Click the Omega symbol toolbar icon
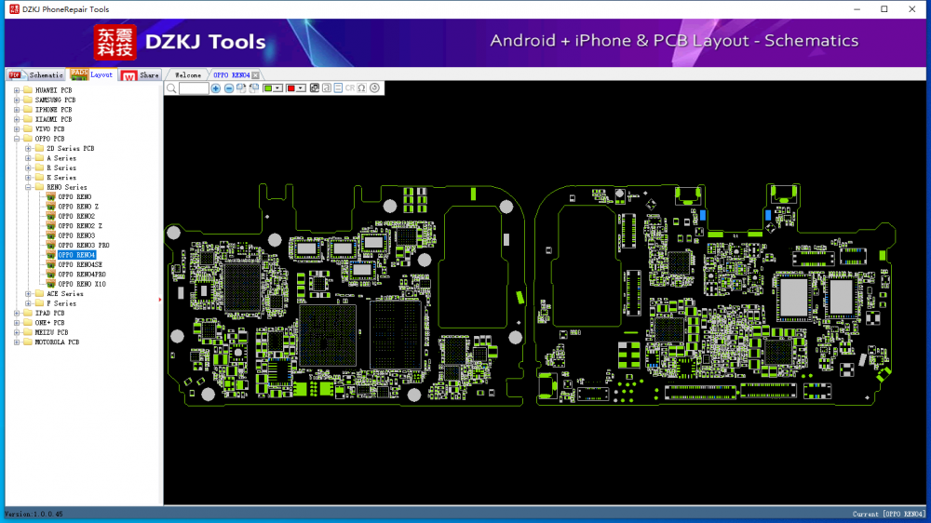 [x=362, y=88]
